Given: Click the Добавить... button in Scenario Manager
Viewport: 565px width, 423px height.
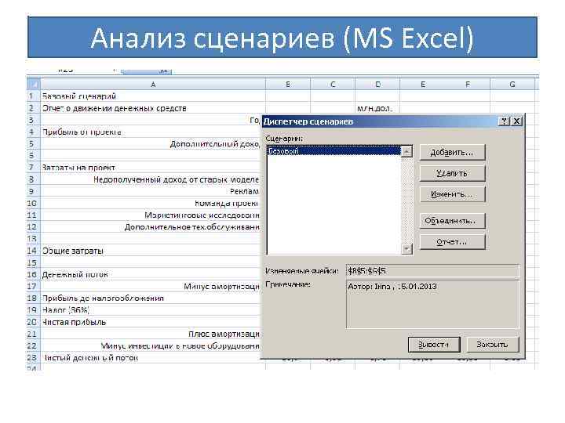Looking at the screenshot, I should (x=452, y=153).
